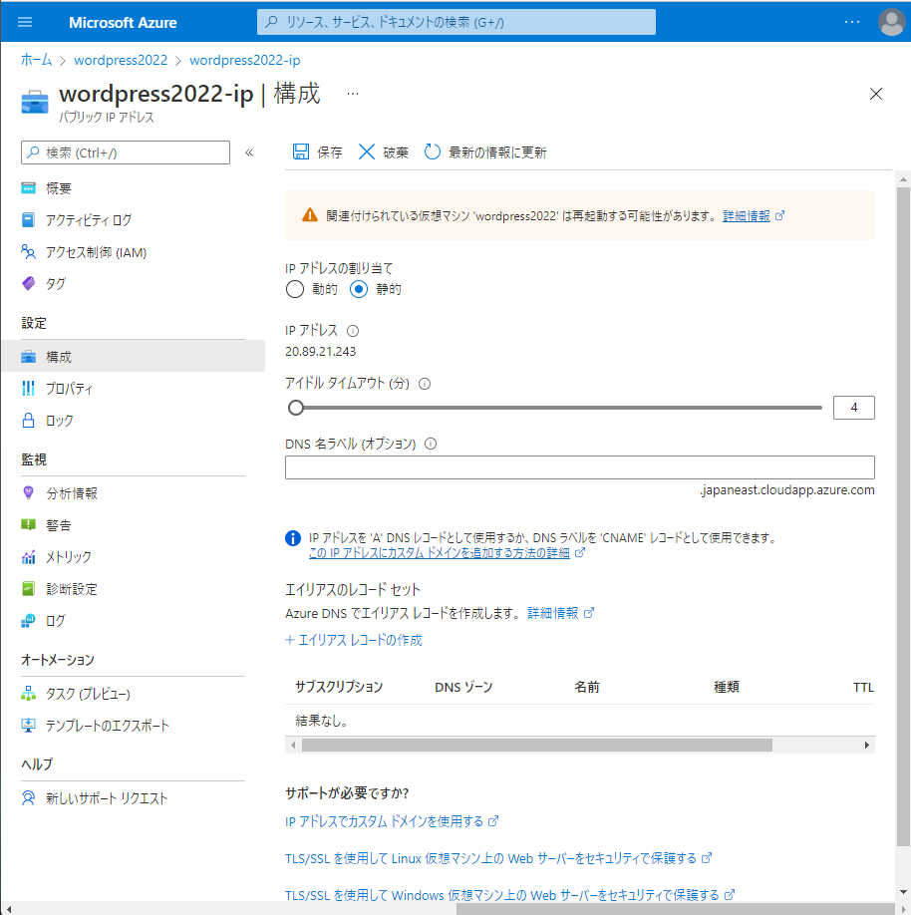Open 詳細情報 link for alias records
Image resolution: width=911 pixels, height=915 pixels.
click(x=552, y=613)
